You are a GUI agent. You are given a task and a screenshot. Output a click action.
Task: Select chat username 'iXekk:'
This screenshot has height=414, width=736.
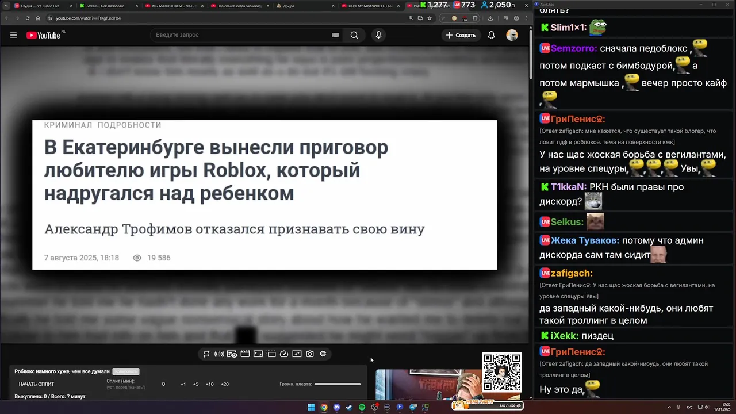pos(565,335)
